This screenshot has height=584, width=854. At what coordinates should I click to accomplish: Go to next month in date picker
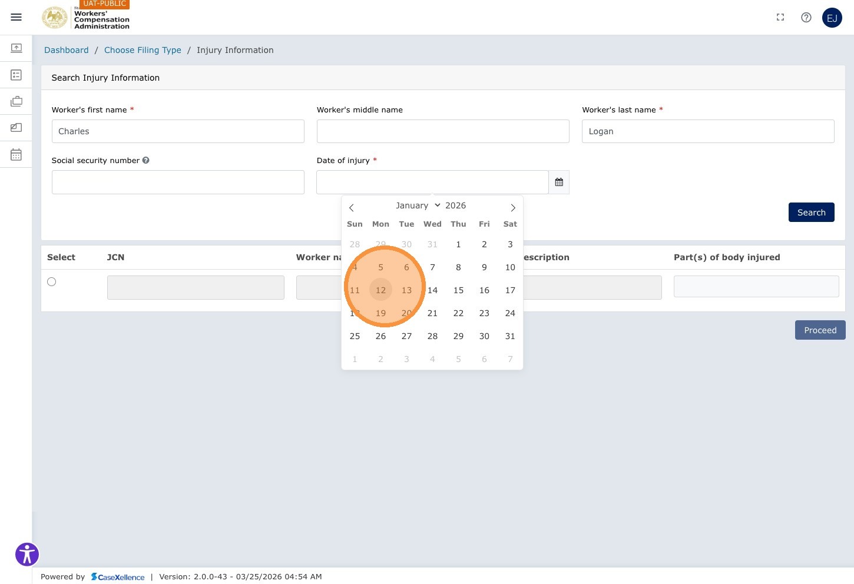(513, 208)
